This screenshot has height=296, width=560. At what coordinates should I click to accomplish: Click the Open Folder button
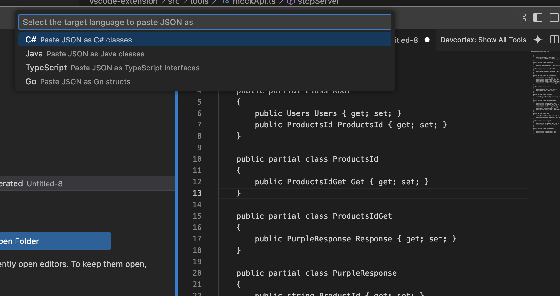(55, 241)
